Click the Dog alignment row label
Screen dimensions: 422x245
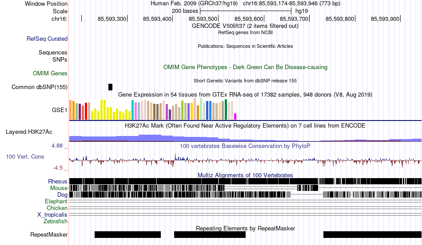click(x=62, y=195)
